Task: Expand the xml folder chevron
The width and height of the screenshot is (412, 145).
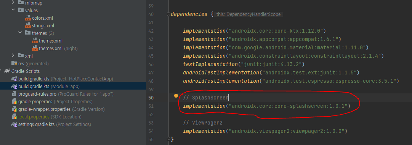Action: pyautogui.click(x=13, y=56)
